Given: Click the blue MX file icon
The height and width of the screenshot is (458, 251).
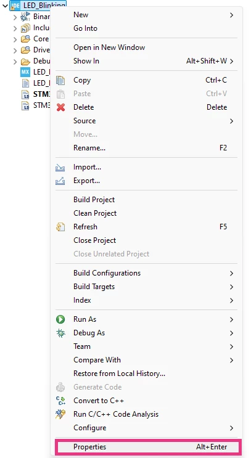Looking at the screenshot, I should click(25, 72).
